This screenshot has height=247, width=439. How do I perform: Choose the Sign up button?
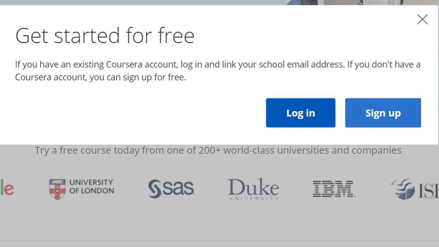383,113
